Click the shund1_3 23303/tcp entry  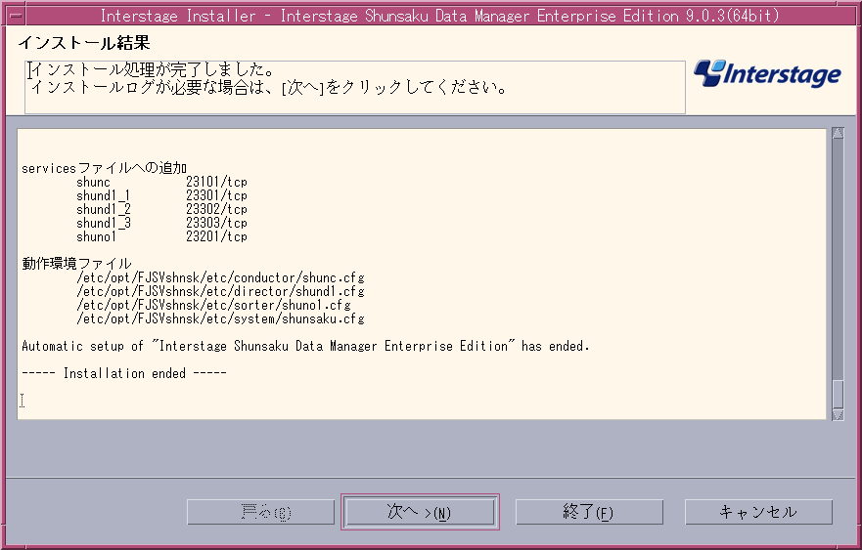161,223
